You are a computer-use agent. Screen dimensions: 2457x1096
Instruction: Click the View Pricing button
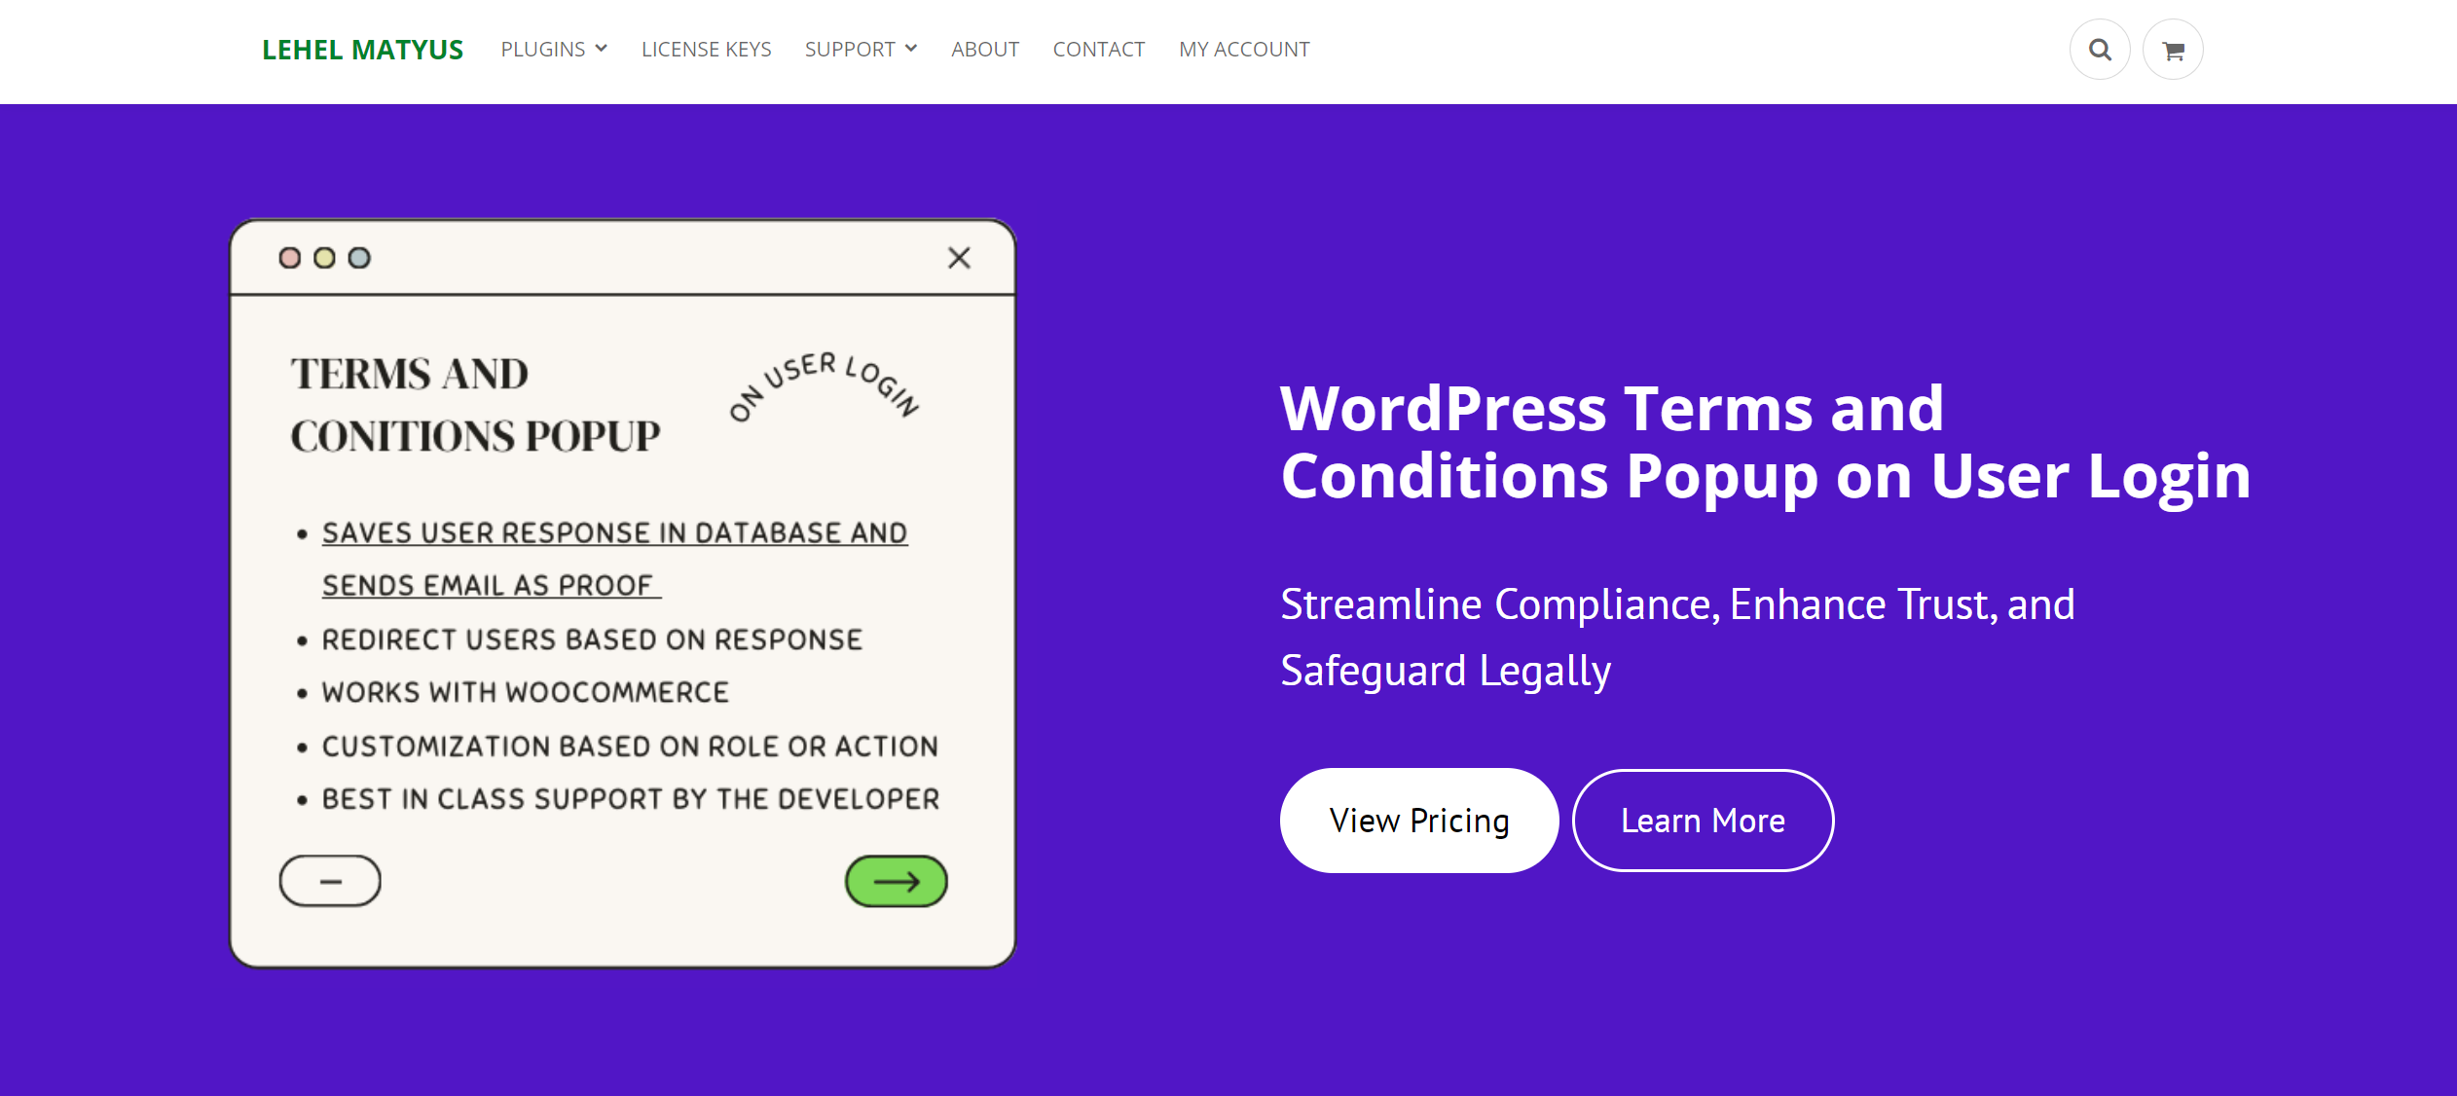point(1419,819)
